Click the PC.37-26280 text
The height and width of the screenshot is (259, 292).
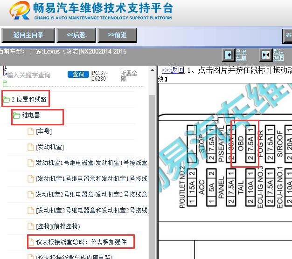[99, 76]
